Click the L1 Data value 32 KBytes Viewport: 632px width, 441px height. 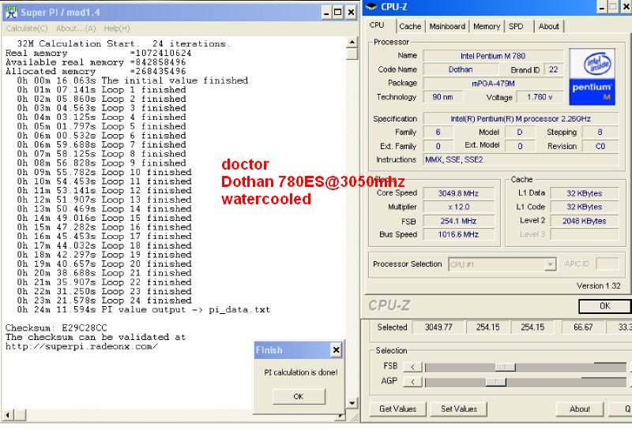(x=584, y=193)
